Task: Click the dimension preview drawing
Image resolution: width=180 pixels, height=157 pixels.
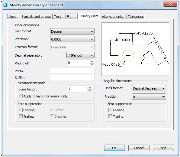Action: 135,49
